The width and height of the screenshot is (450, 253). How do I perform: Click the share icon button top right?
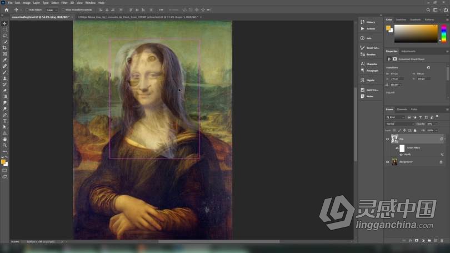click(x=446, y=10)
